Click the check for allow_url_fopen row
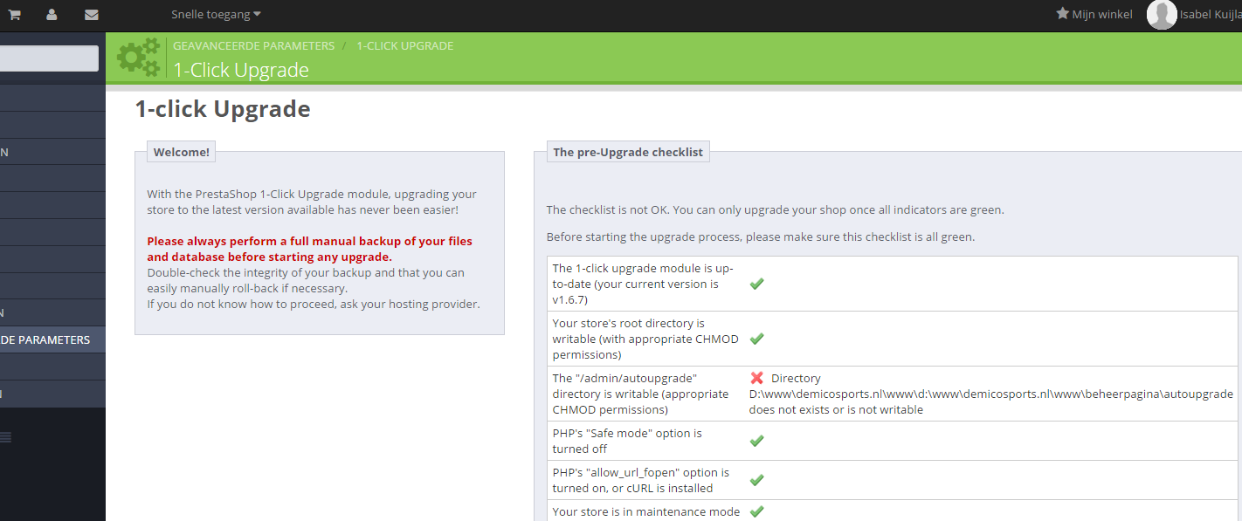The width and height of the screenshot is (1242, 521). point(757,480)
